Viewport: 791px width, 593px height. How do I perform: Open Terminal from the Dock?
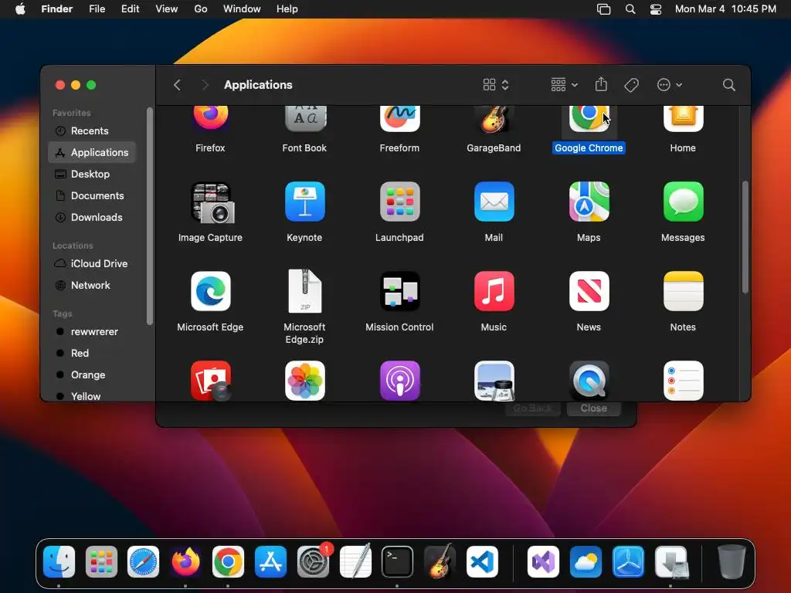click(398, 562)
